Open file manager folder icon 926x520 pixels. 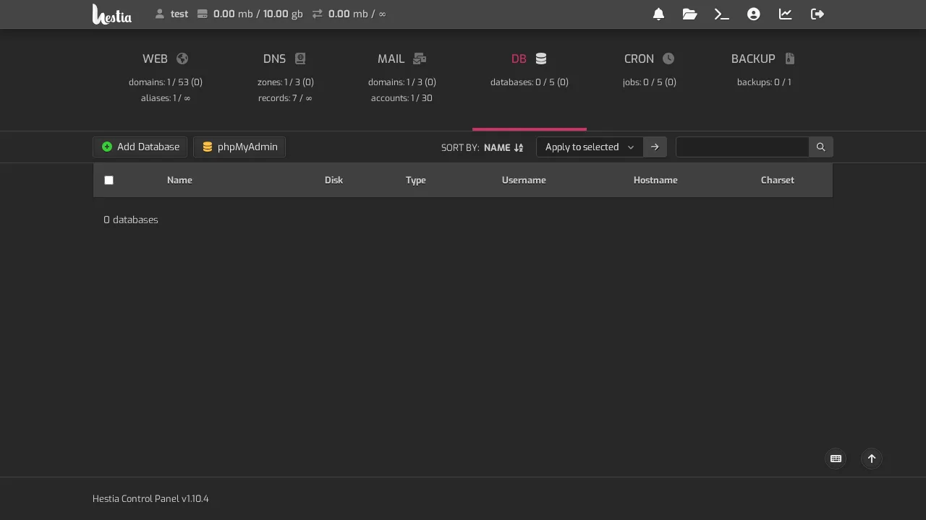689,14
